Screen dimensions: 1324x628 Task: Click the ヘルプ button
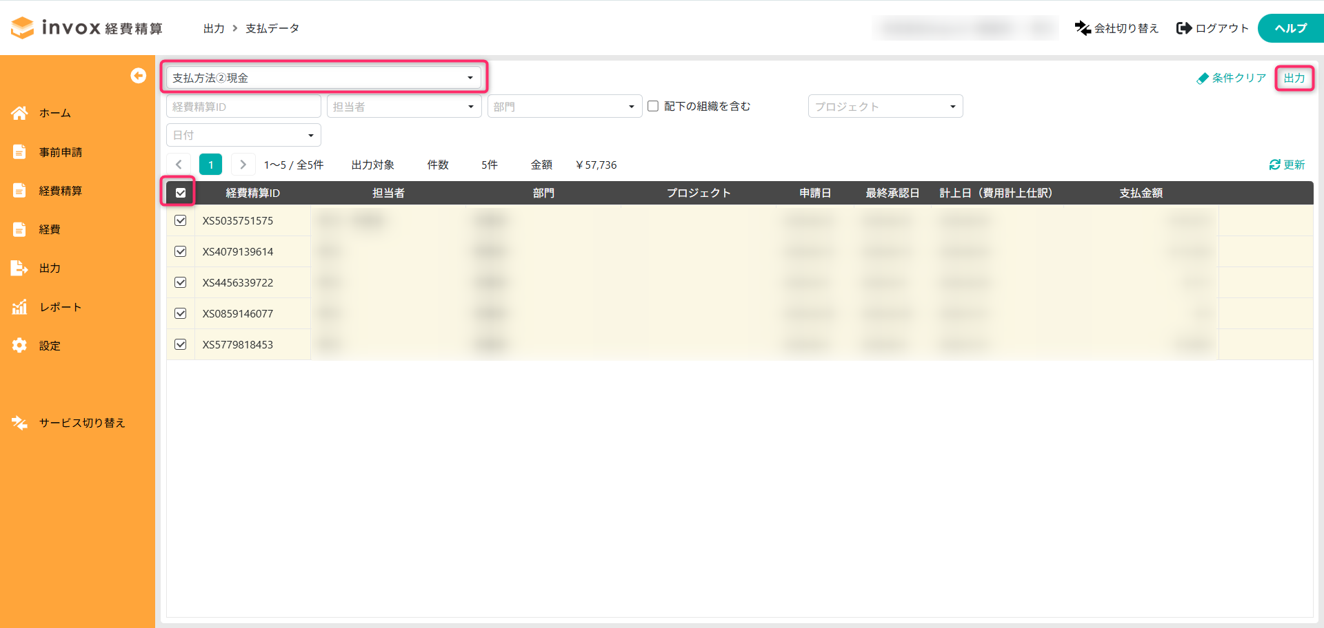1290,28
